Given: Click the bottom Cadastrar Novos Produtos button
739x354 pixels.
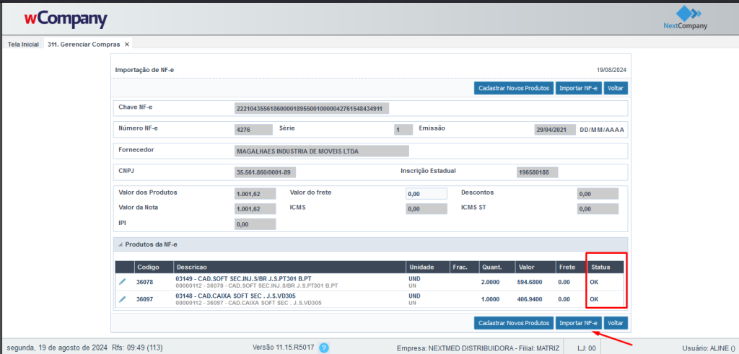Looking at the screenshot, I should pyautogui.click(x=514, y=323).
